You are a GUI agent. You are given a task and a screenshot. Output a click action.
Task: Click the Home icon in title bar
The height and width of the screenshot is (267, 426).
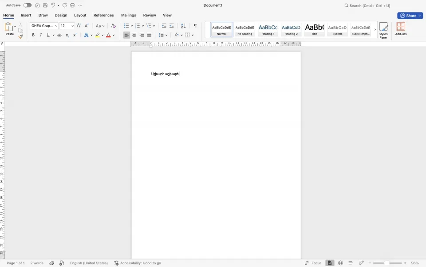[37, 5]
